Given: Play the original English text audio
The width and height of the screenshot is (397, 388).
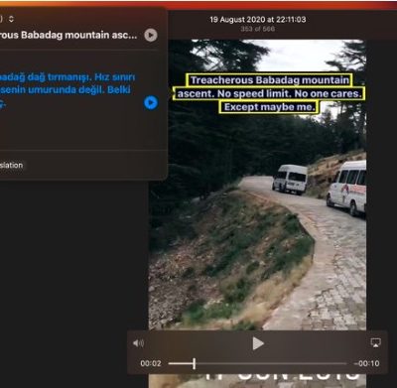Looking at the screenshot, I should (151, 35).
